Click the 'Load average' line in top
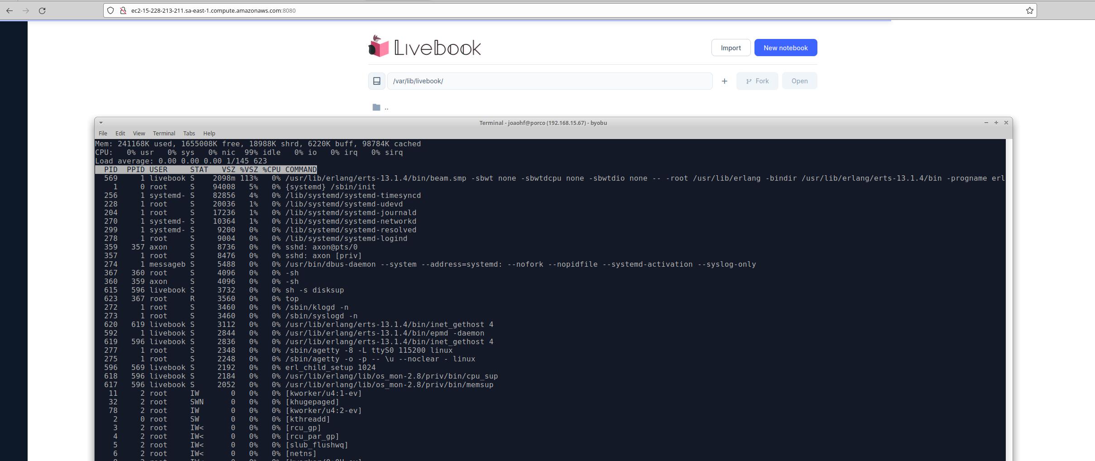 181,161
